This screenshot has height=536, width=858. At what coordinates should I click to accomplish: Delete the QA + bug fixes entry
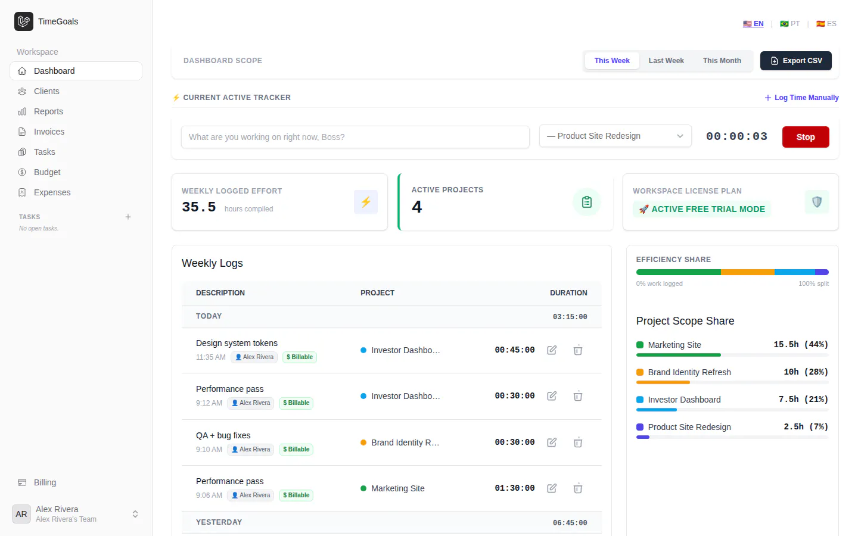(578, 442)
